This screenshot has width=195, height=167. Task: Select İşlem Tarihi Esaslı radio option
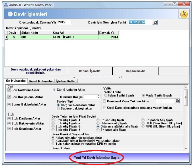tap(105, 95)
